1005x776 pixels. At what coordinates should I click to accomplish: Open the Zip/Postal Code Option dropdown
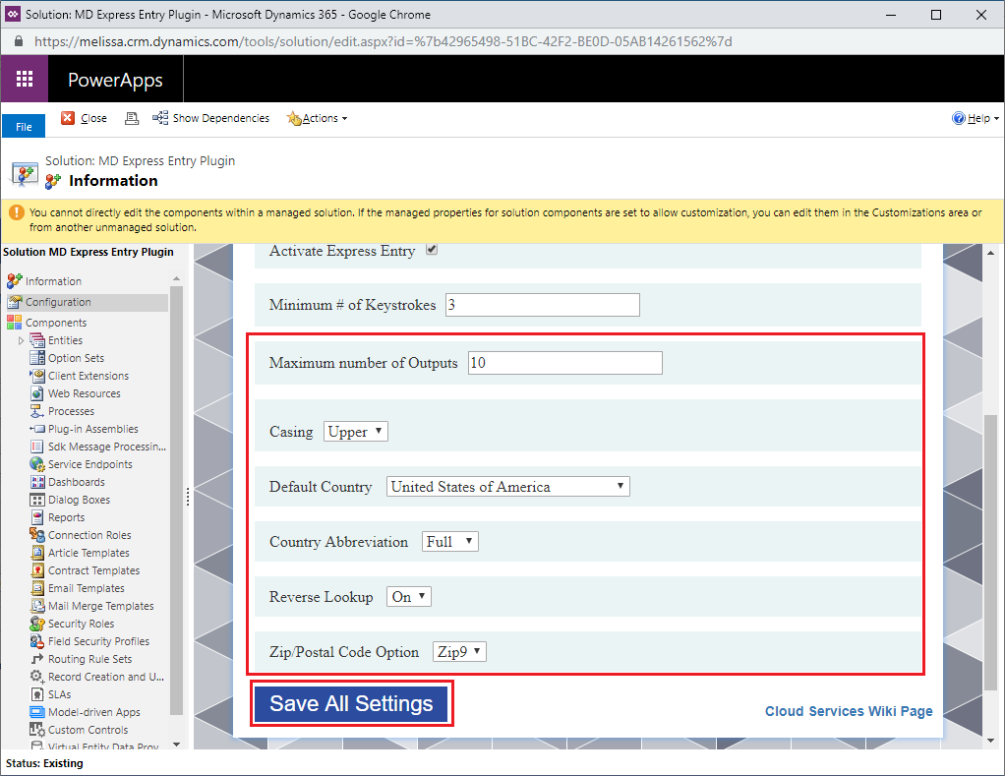point(459,651)
